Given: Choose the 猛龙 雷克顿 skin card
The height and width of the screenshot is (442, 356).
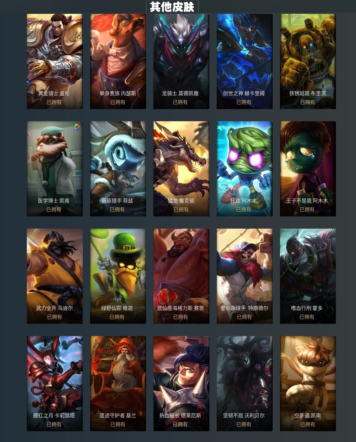Looking at the screenshot, I should [x=181, y=169].
